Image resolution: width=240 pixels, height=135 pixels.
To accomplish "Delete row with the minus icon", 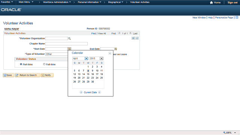I will point(137,38).
